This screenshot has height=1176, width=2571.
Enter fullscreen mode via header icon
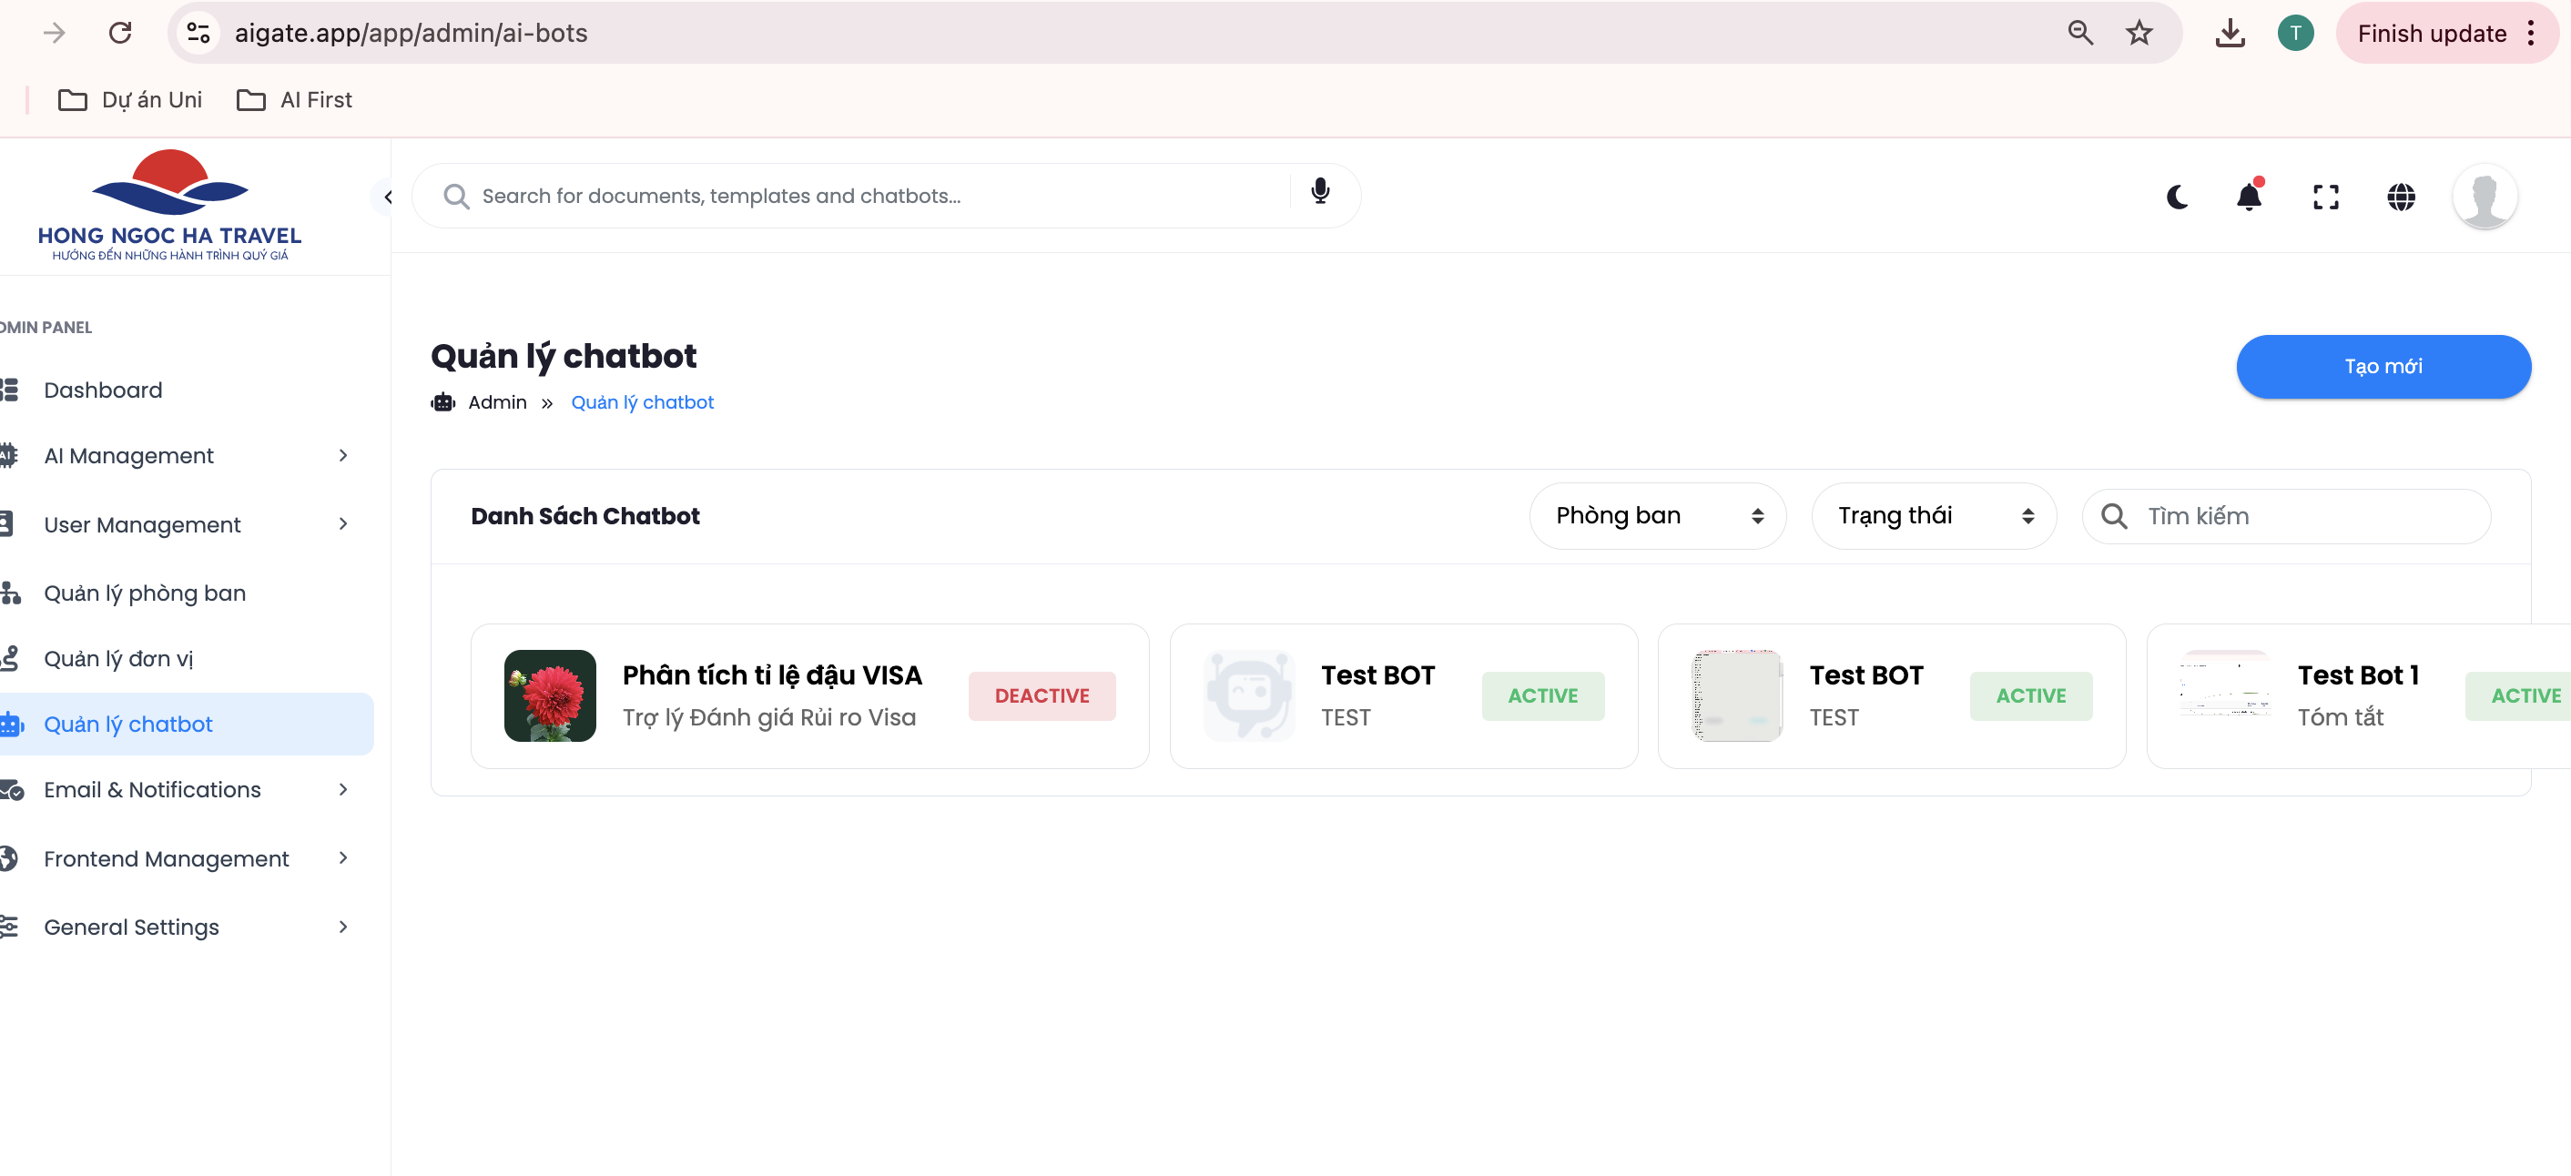click(x=2325, y=197)
